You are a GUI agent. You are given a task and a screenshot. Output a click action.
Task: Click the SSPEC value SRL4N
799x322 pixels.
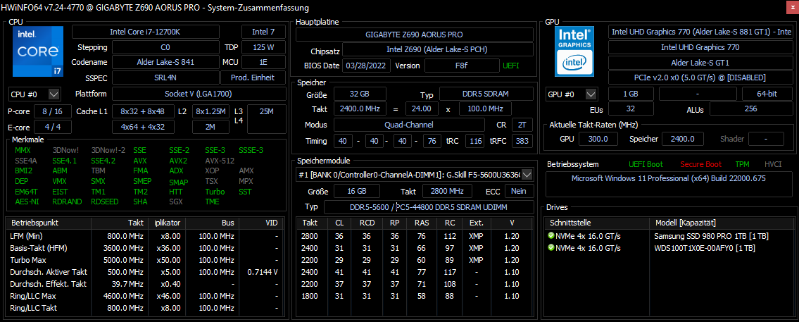coord(165,78)
